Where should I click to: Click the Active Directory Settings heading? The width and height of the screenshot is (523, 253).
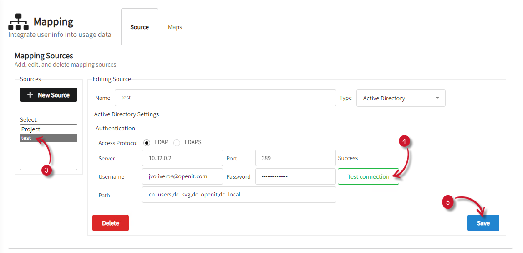127,114
